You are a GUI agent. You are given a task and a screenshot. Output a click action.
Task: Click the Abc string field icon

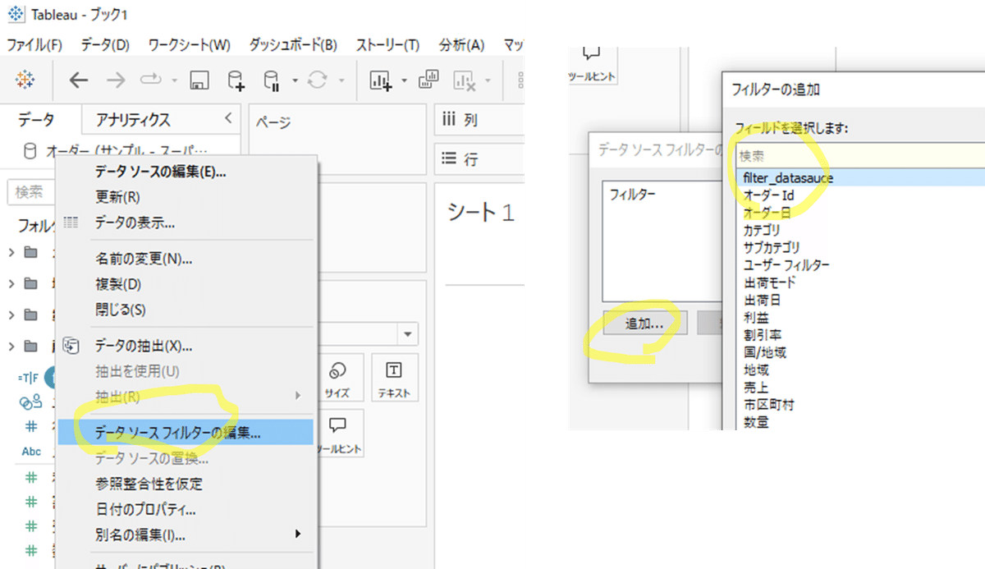(x=31, y=451)
